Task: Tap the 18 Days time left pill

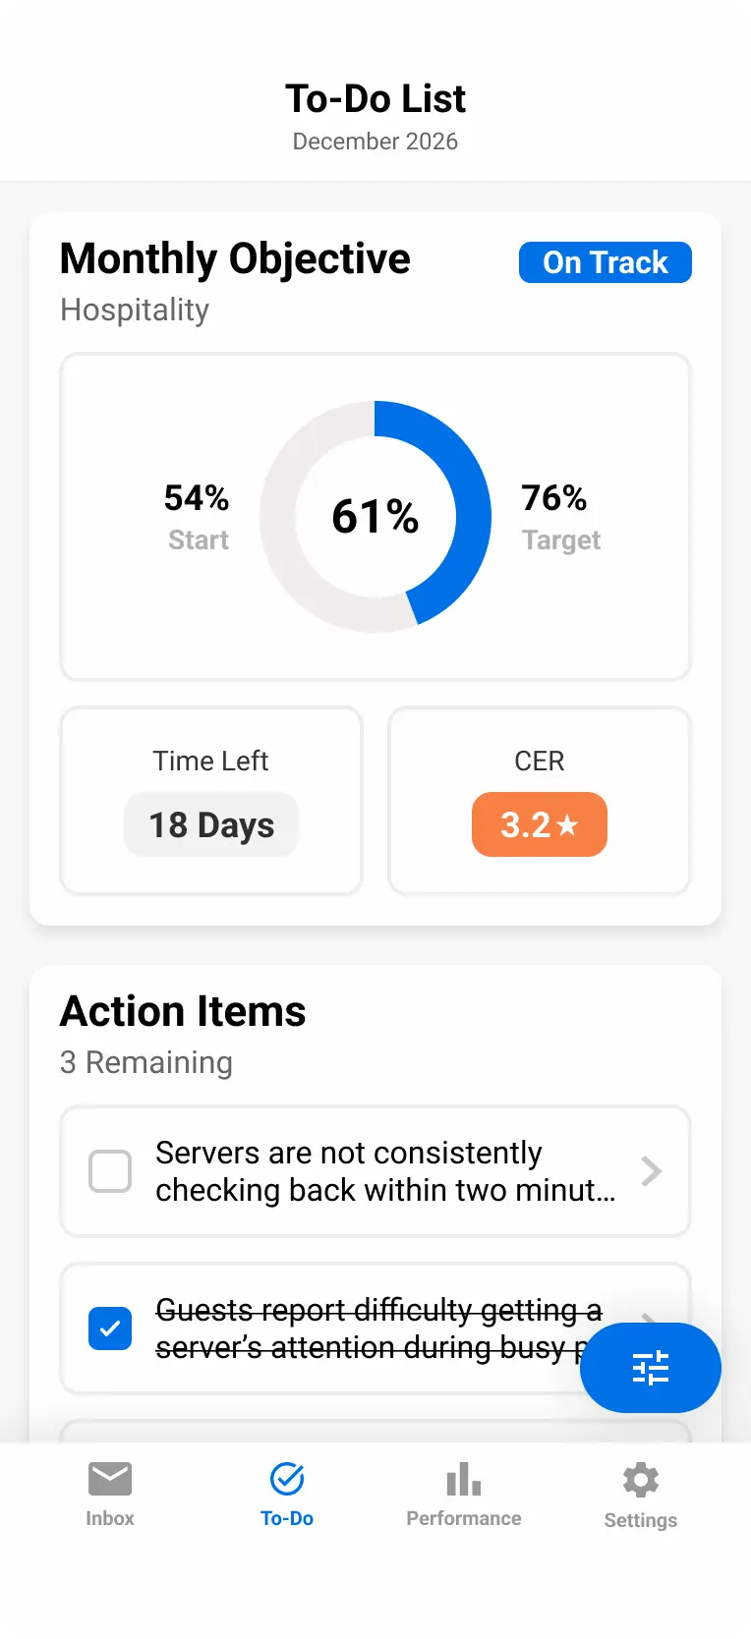Action: coord(211,825)
